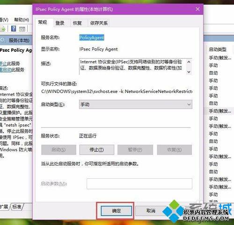Click the description box down scroll arrow

[x=189, y=72]
